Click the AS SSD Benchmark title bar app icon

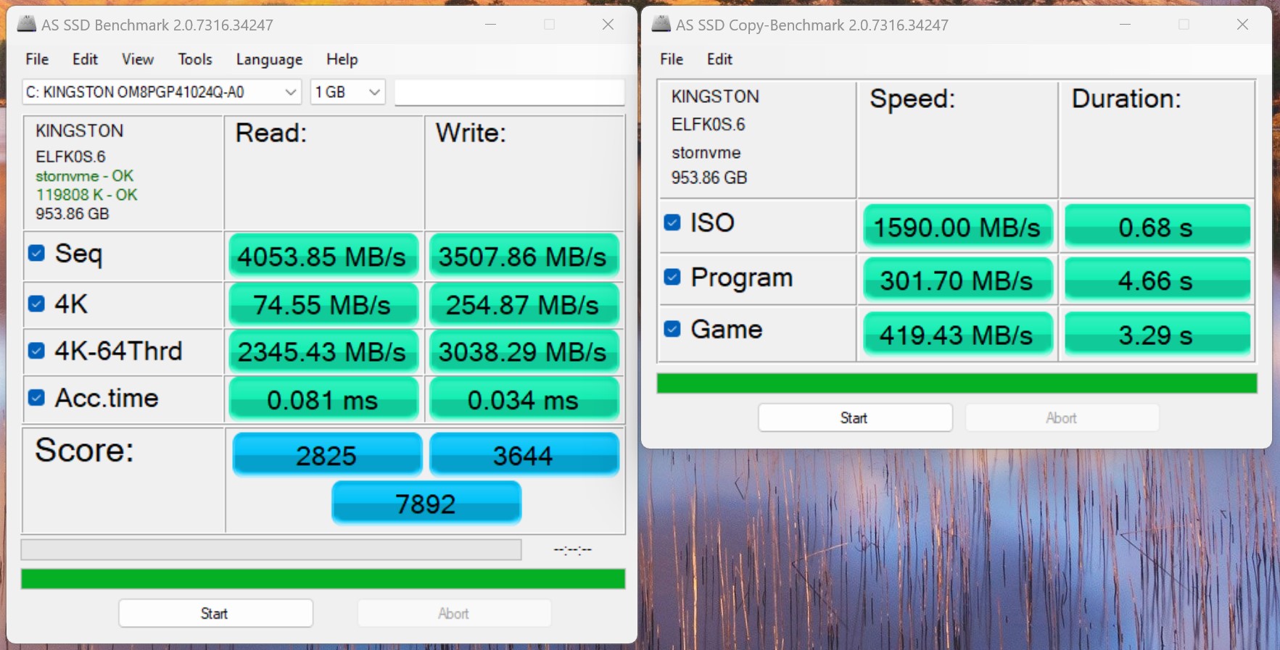pos(27,24)
